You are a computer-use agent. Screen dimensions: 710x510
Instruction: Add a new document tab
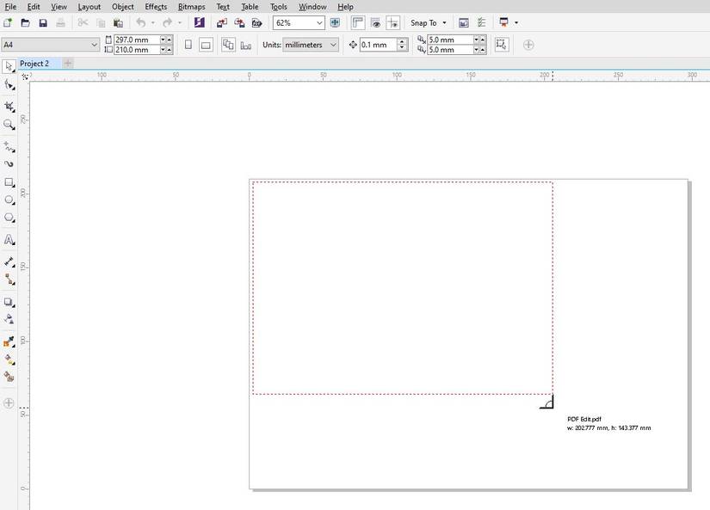coord(67,64)
